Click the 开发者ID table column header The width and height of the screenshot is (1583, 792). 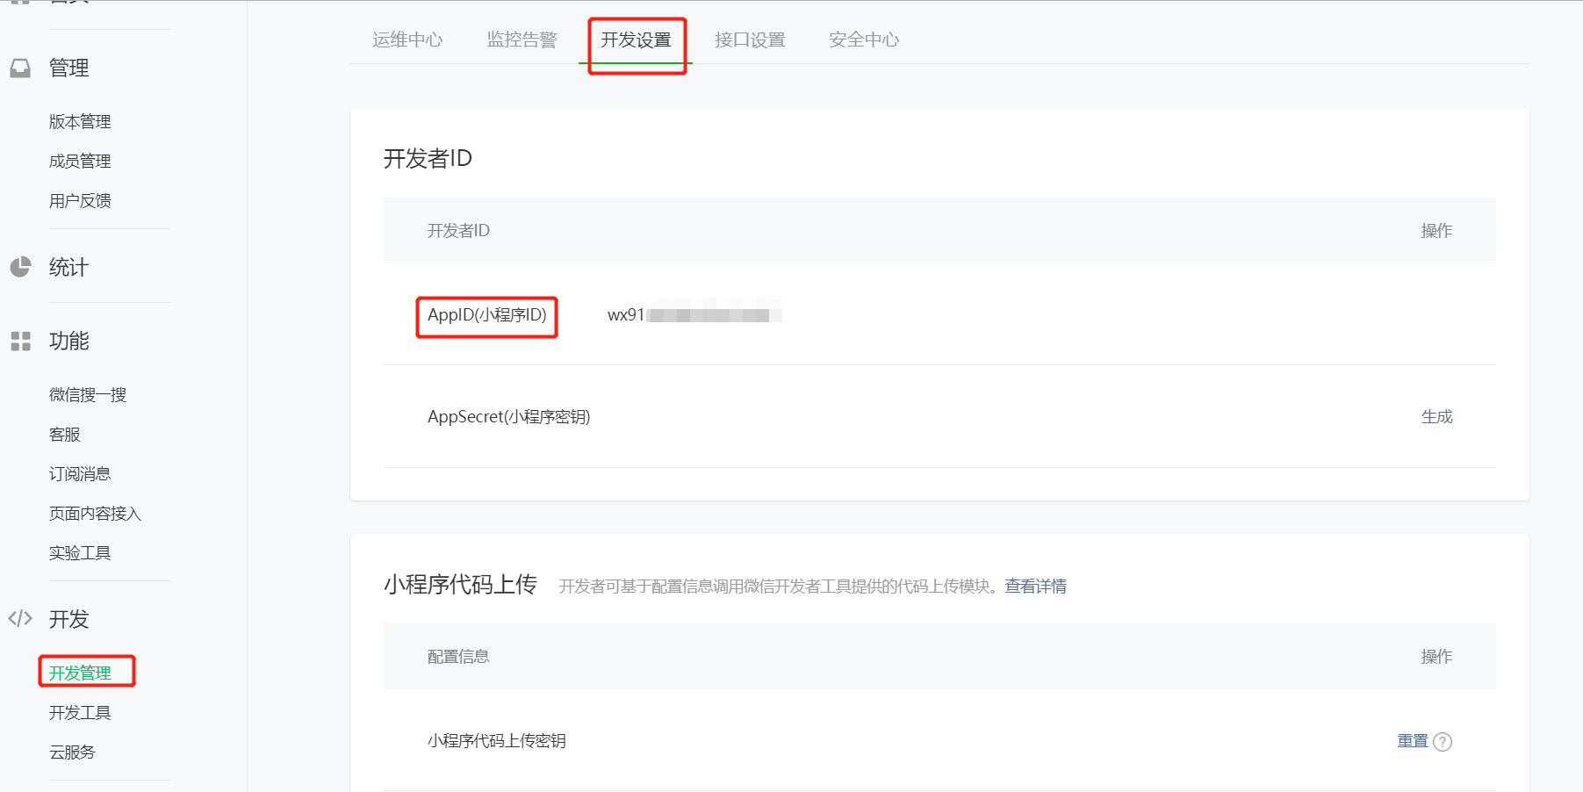458,230
